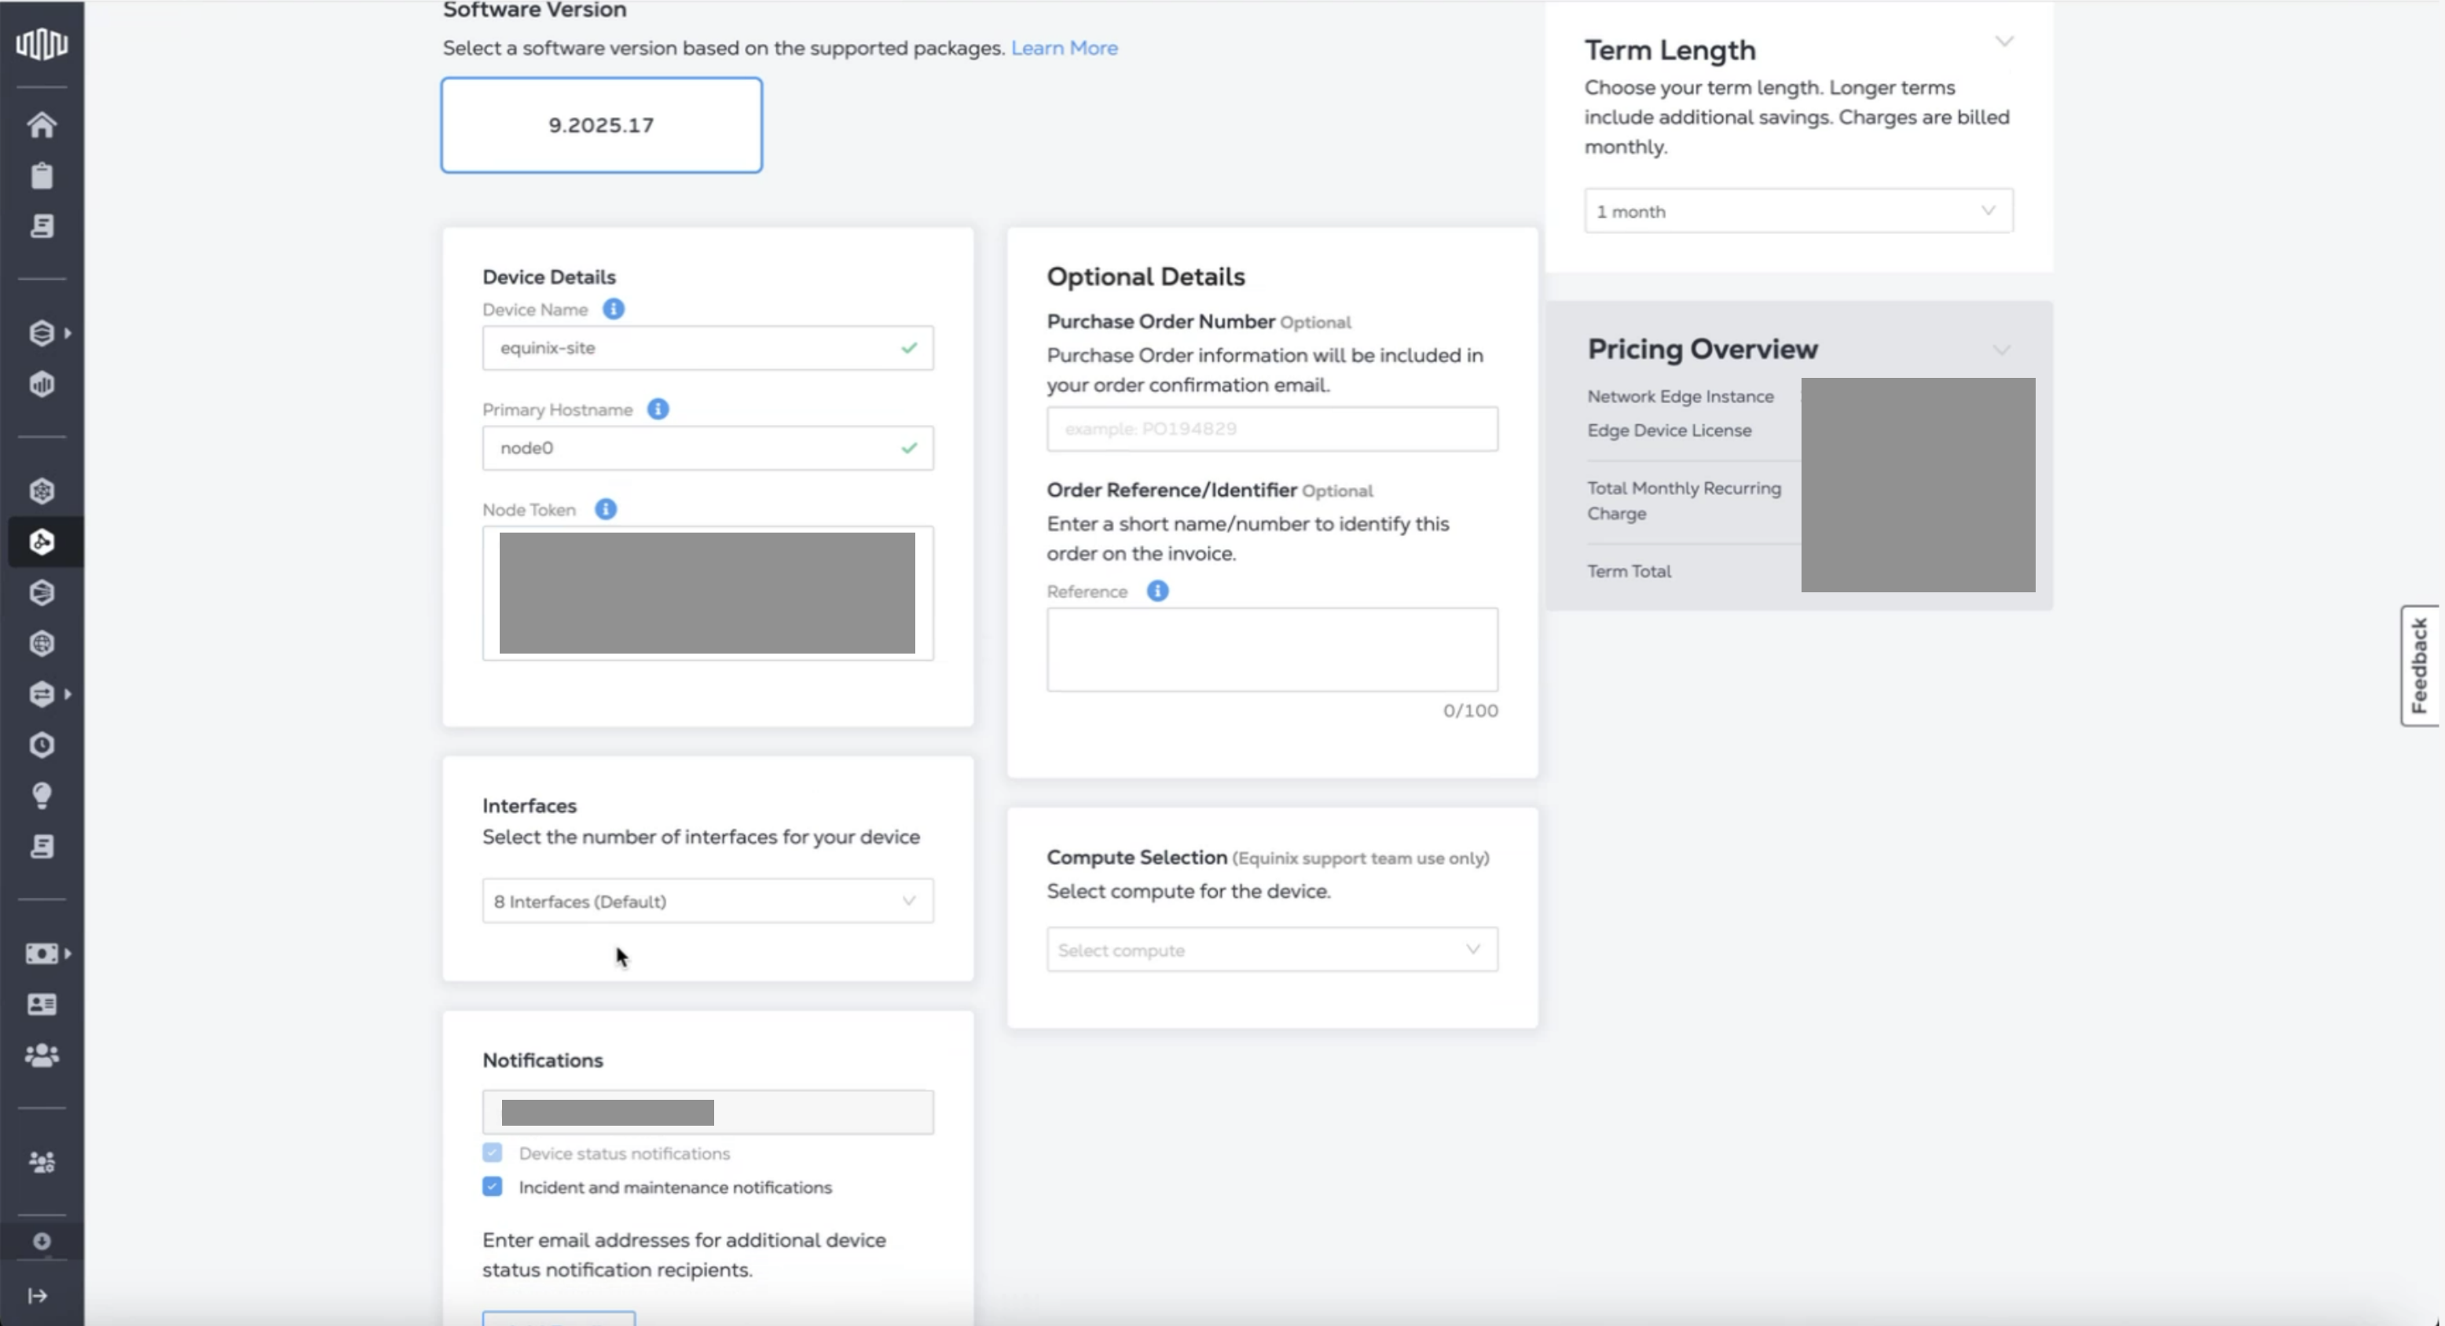The image size is (2445, 1326).
Task: Collapse the Term Length panel
Action: coord(2003,42)
